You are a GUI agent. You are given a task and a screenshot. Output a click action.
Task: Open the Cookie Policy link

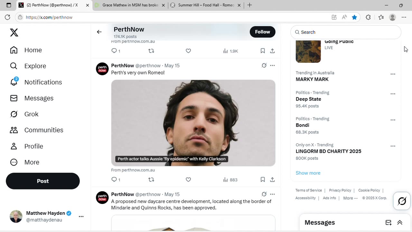(x=369, y=190)
